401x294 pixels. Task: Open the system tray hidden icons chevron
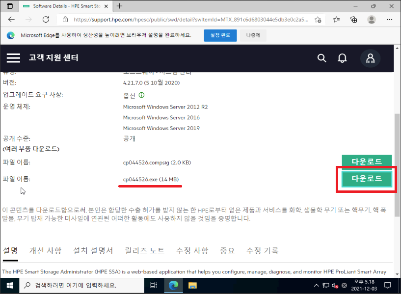[316, 285]
